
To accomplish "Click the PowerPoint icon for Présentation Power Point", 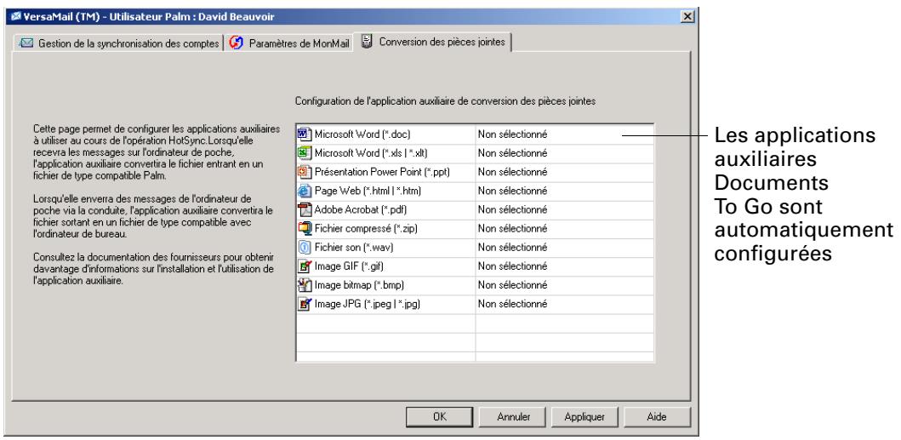I will 305,172.
